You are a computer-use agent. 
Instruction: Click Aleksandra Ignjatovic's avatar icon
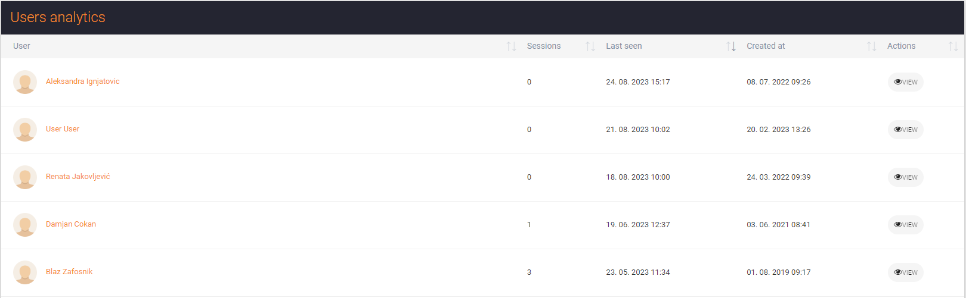click(25, 82)
